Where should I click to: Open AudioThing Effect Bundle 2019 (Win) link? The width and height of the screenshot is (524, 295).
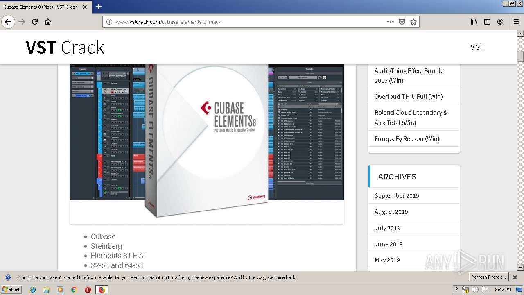tap(409, 75)
